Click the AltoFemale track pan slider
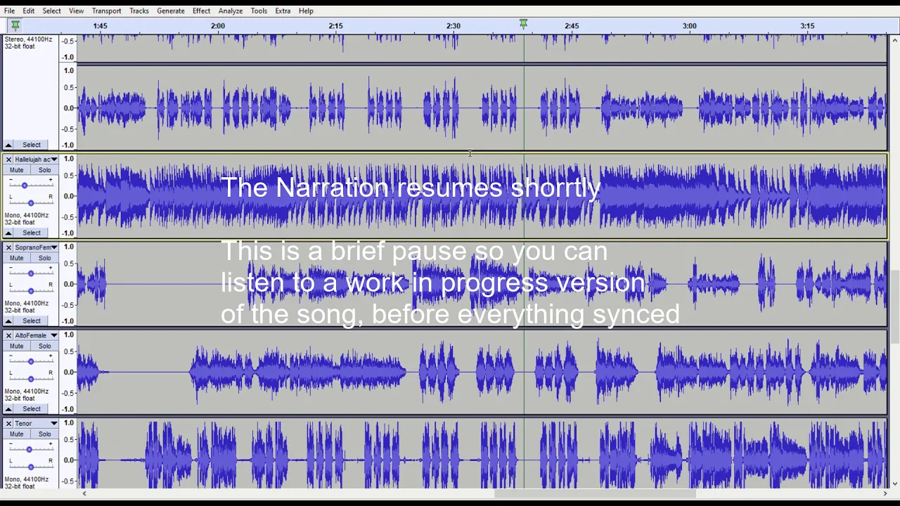The height and width of the screenshot is (506, 900). coord(30,378)
